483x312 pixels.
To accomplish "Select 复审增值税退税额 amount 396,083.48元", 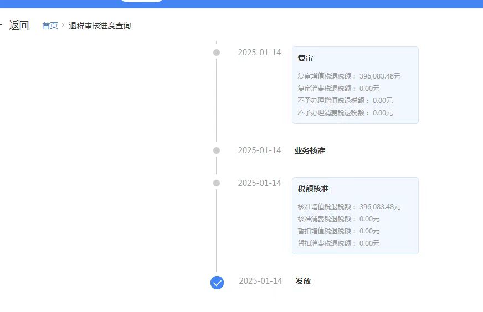I will (380, 76).
